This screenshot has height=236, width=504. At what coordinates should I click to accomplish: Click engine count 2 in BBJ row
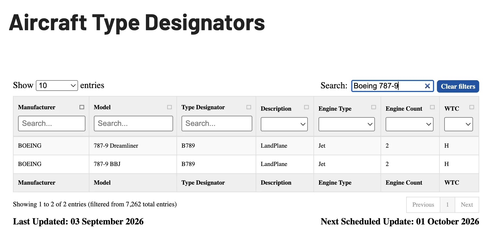click(387, 164)
